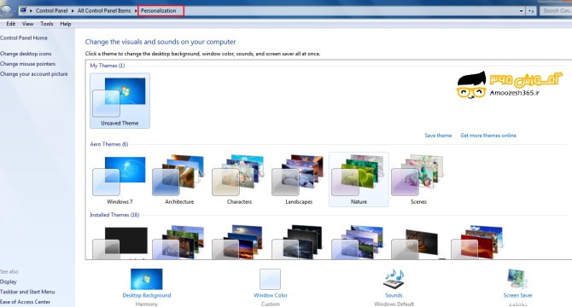This screenshot has width=572, height=307.
Task: Click Get more themes online link
Action: [488, 136]
